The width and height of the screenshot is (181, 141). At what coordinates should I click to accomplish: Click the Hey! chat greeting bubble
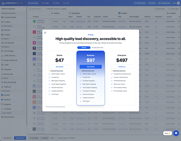point(167,133)
